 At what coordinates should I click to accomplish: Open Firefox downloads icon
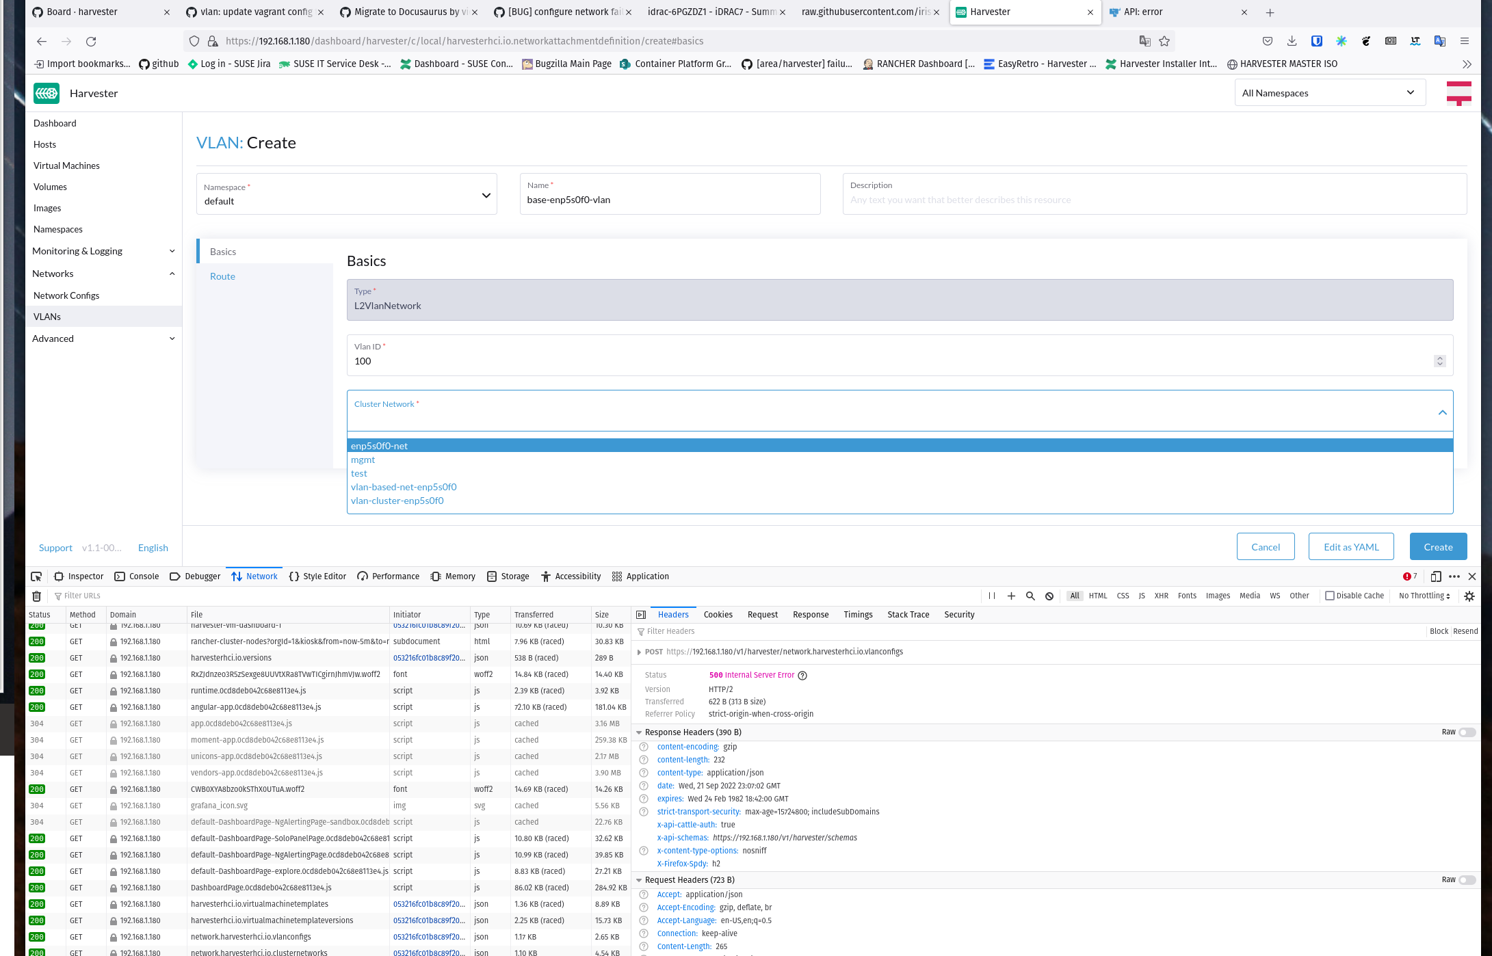point(1292,41)
